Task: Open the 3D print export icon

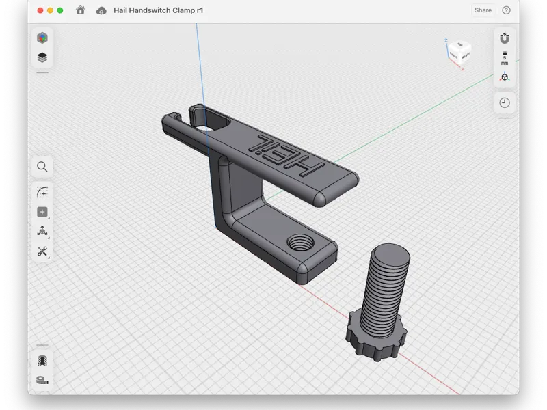Action: point(42,361)
